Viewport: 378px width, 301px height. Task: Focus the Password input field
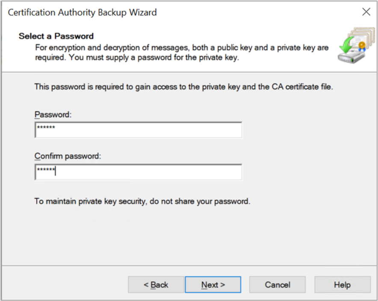(x=138, y=130)
